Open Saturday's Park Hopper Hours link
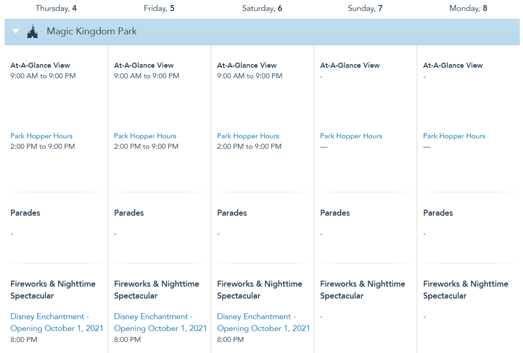Image resolution: width=523 pixels, height=353 pixels. (248, 136)
